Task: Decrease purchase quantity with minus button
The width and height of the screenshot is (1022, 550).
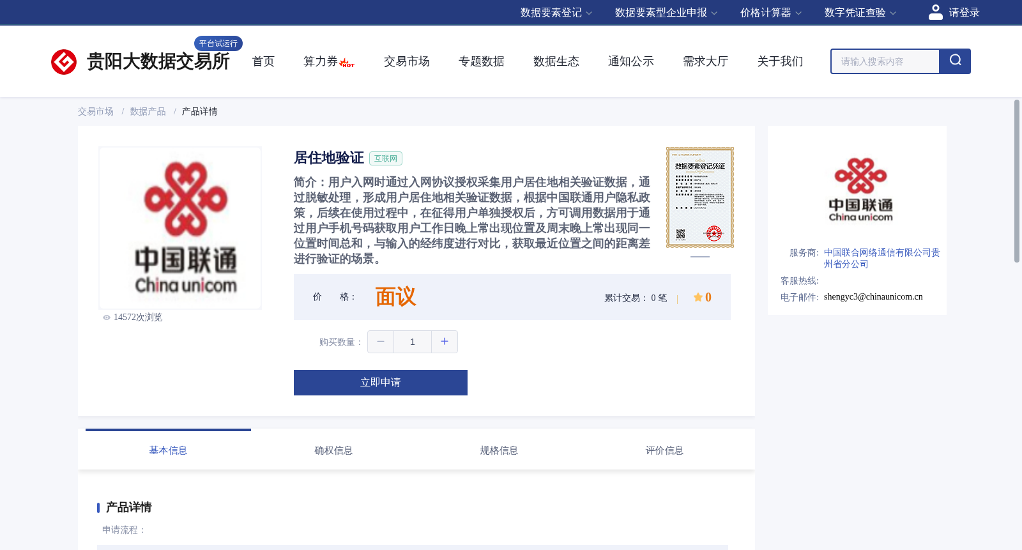Action: click(x=381, y=342)
